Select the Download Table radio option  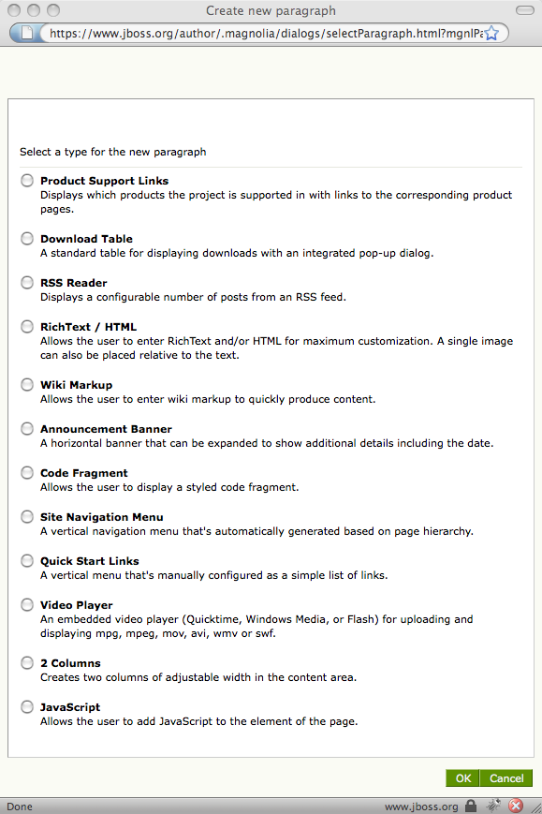pos(27,238)
